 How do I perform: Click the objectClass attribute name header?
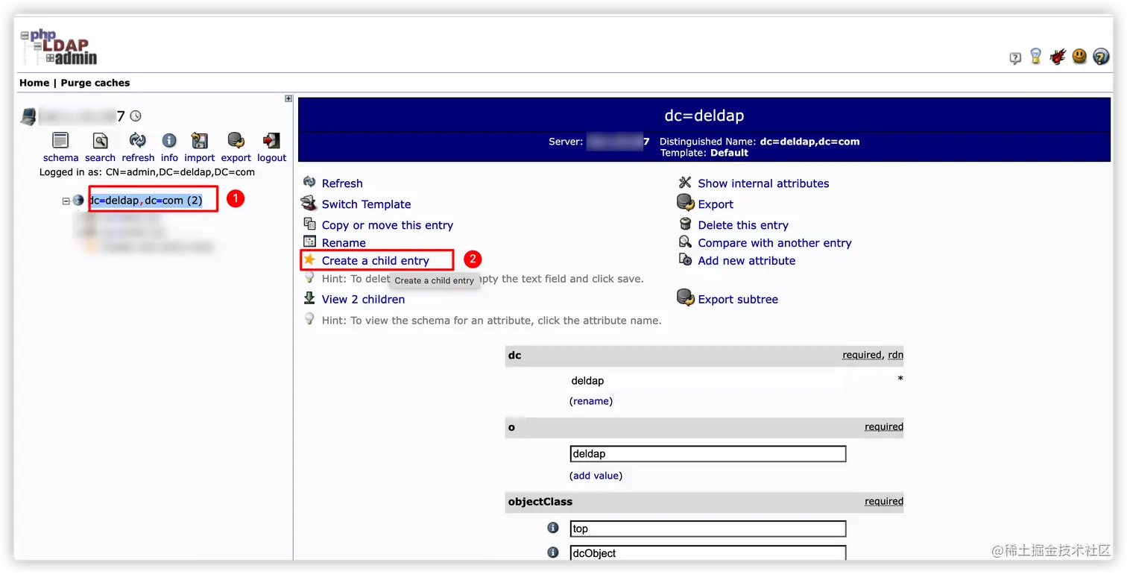540,502
